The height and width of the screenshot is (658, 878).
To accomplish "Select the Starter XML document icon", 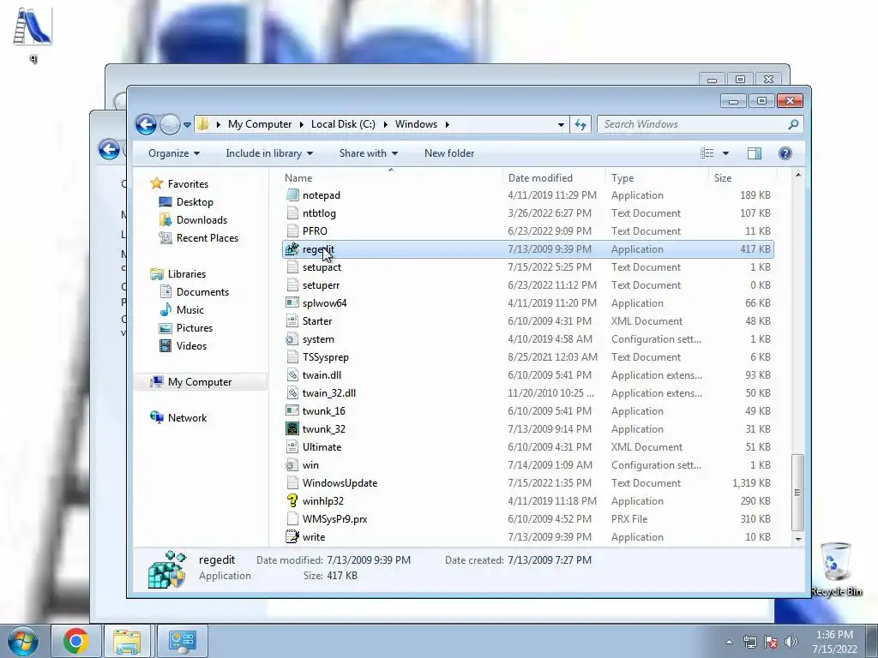I will (x=292, y=321).
